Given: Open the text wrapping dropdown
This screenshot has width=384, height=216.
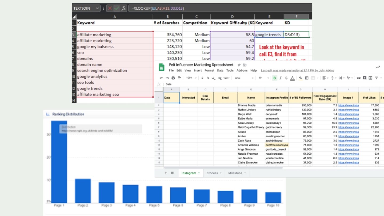Looking at the screenshot, I should (341, 78).
